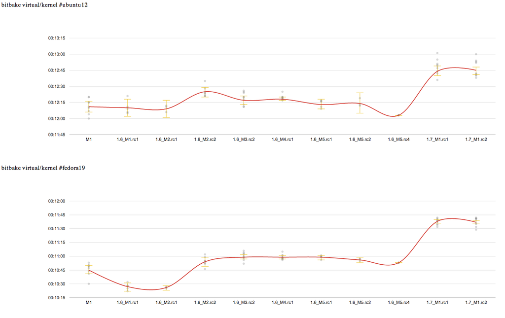The image size is (505, 318).
Task: Click the 00:10:15 y-axis label
Action: [57, 298]
